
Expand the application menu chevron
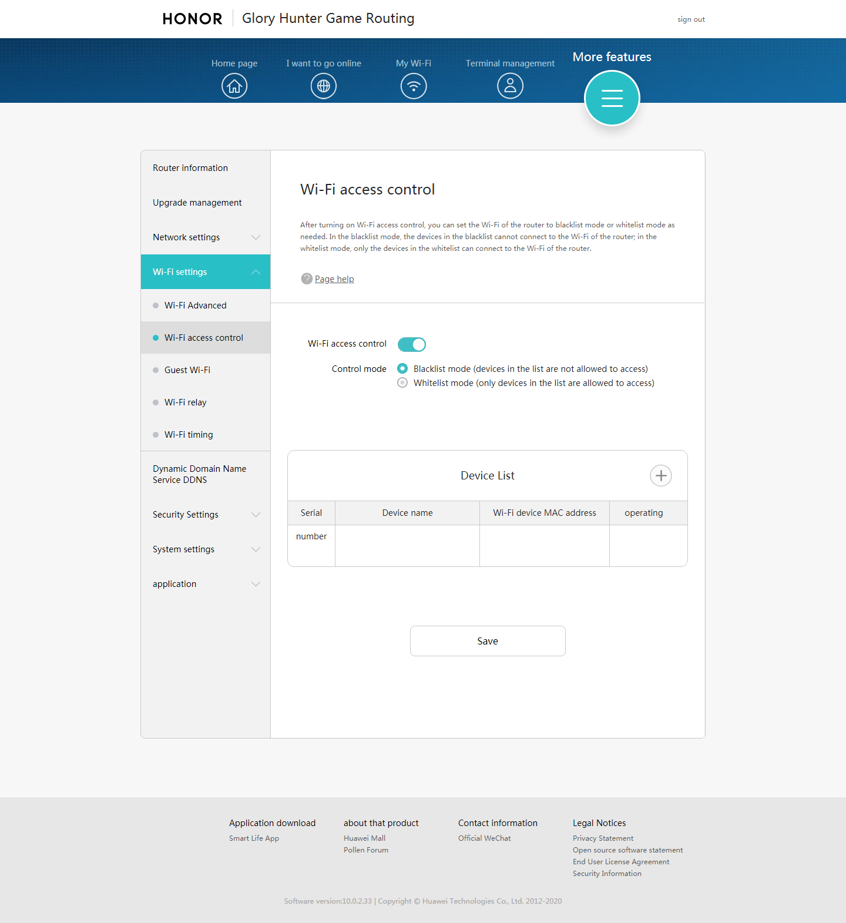tap(256, 584)
